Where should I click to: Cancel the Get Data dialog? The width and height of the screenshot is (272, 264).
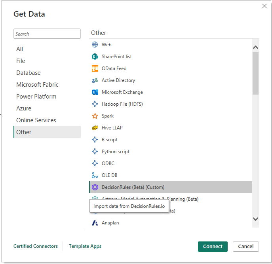click(245, 246)
